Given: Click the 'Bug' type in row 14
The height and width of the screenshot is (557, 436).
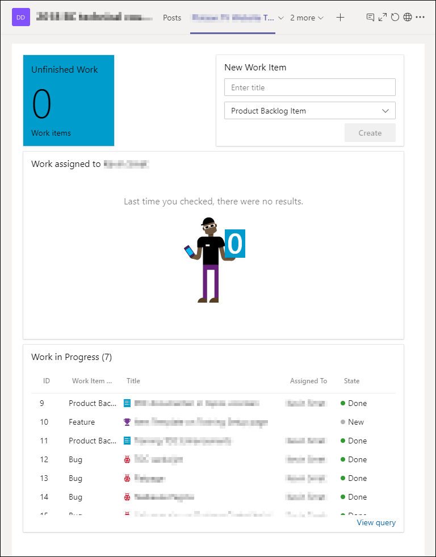Looking at the screenshot, I should [76, 497].
